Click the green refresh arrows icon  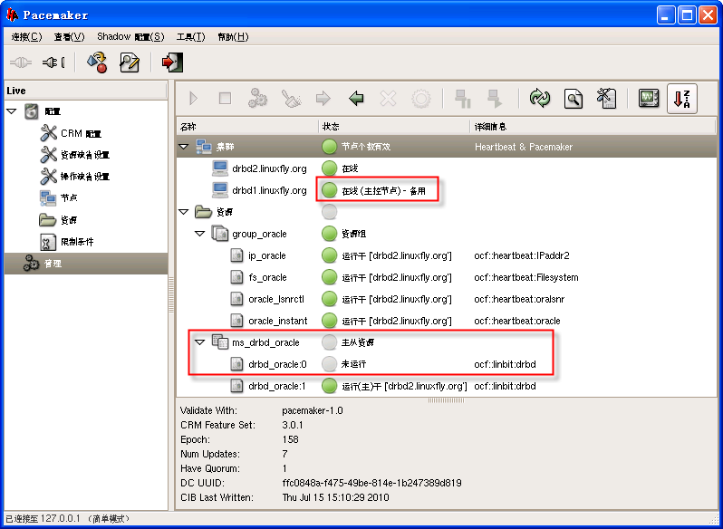coord(540,99)
